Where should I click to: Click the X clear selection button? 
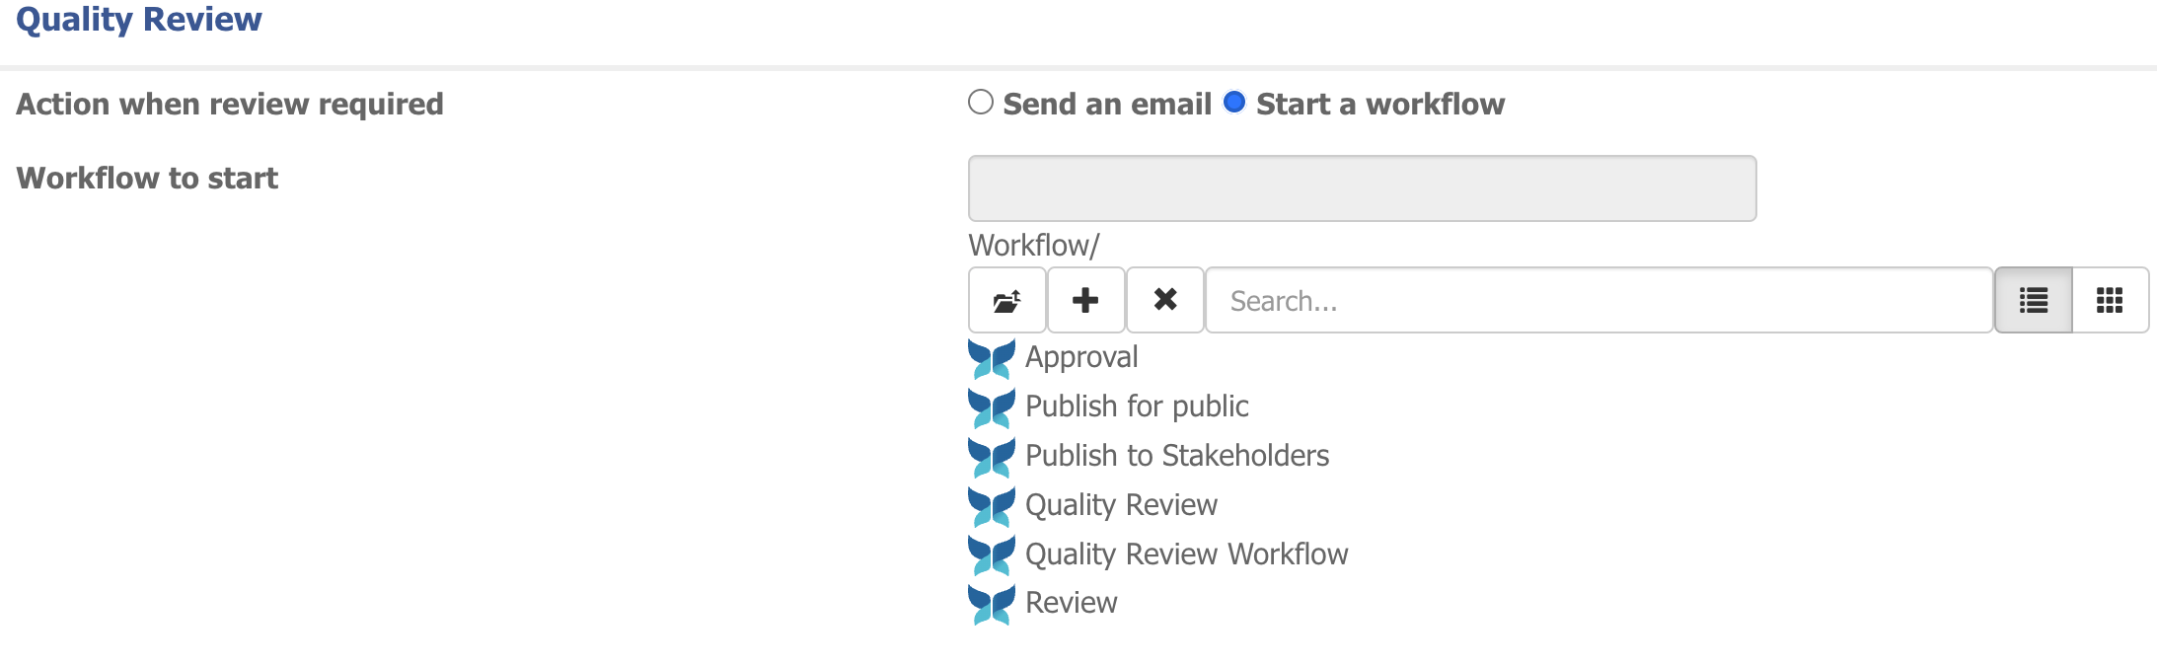click(x=1164, y=300)
